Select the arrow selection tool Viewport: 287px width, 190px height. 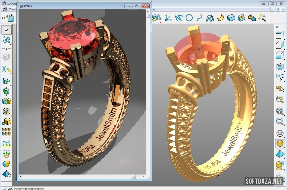coord(7,30)
